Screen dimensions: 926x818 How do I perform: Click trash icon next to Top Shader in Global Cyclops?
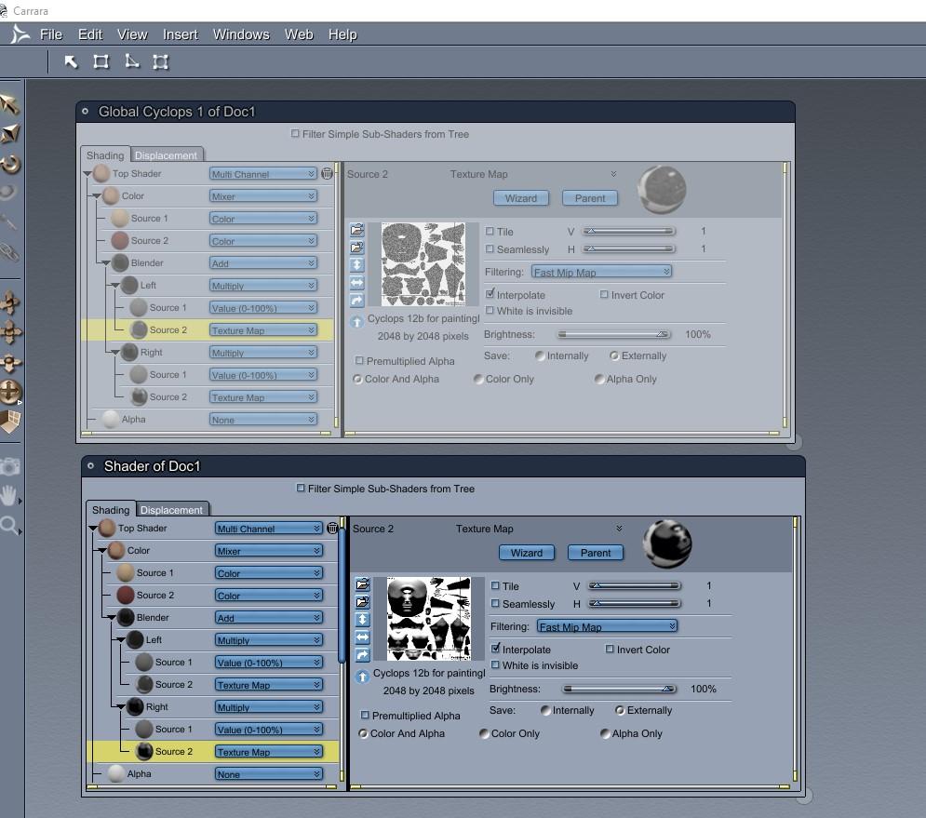tap(327, 174)
